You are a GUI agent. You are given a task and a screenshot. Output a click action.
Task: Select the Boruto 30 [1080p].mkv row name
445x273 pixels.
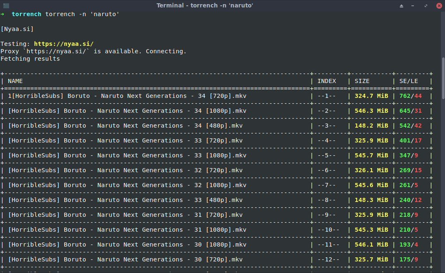(127, 245)
